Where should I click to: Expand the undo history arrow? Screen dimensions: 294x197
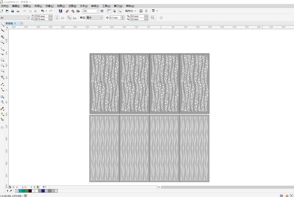[46, 11]
